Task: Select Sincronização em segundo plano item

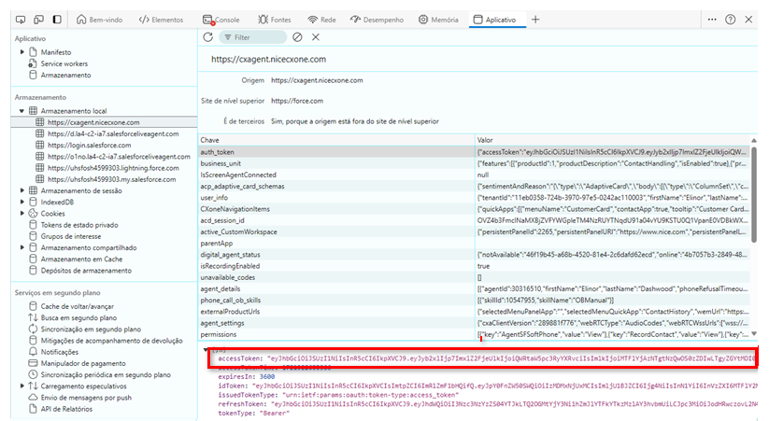Action: (91, 330)
